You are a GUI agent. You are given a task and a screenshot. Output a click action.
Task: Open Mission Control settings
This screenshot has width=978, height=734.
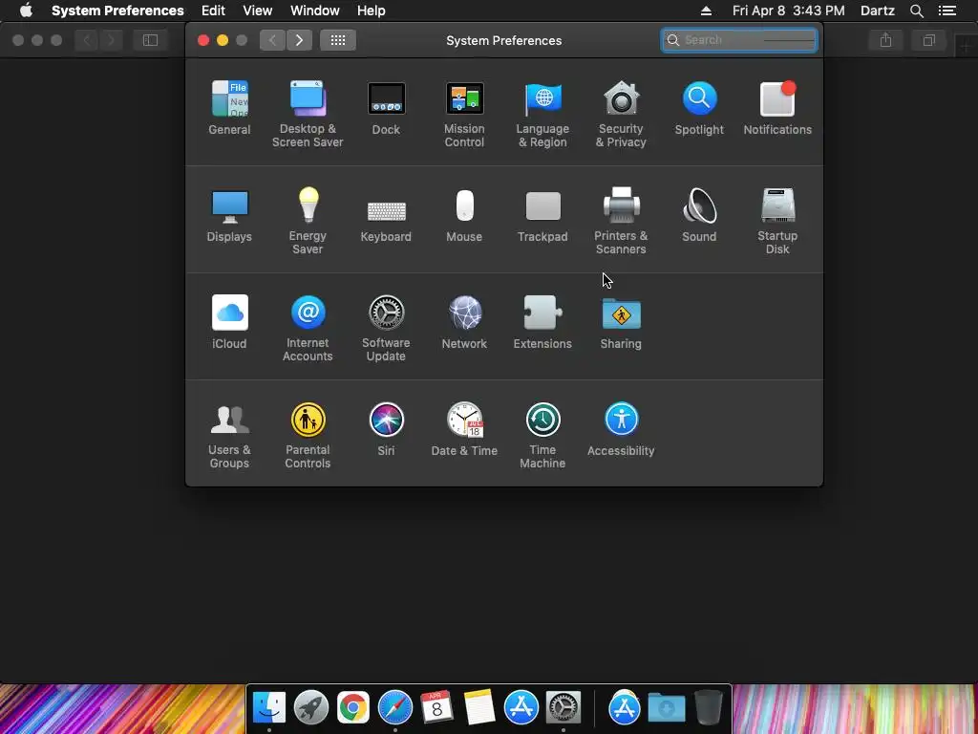click(464, 115)
